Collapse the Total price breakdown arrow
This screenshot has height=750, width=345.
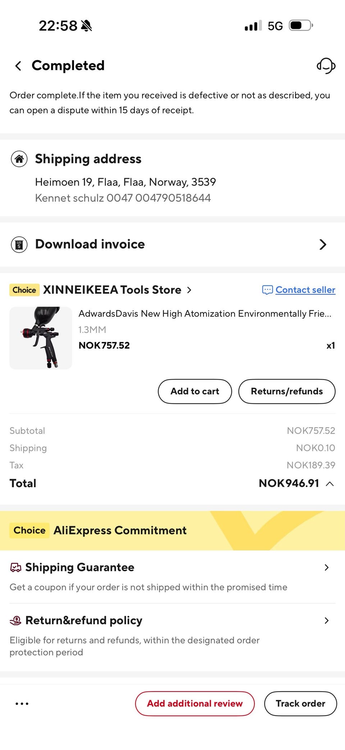pyautogui.click(x=330, y=484)
